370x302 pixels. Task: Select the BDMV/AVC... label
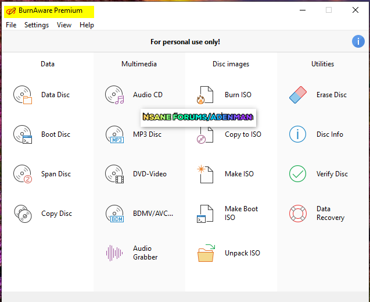153,214
